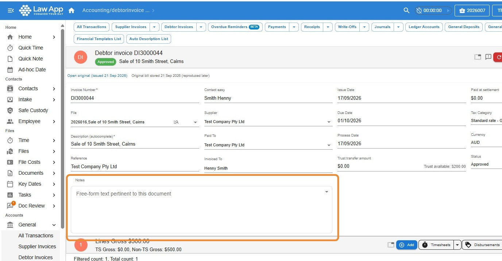Select the General Deposits tab

[x=464, y=27]
